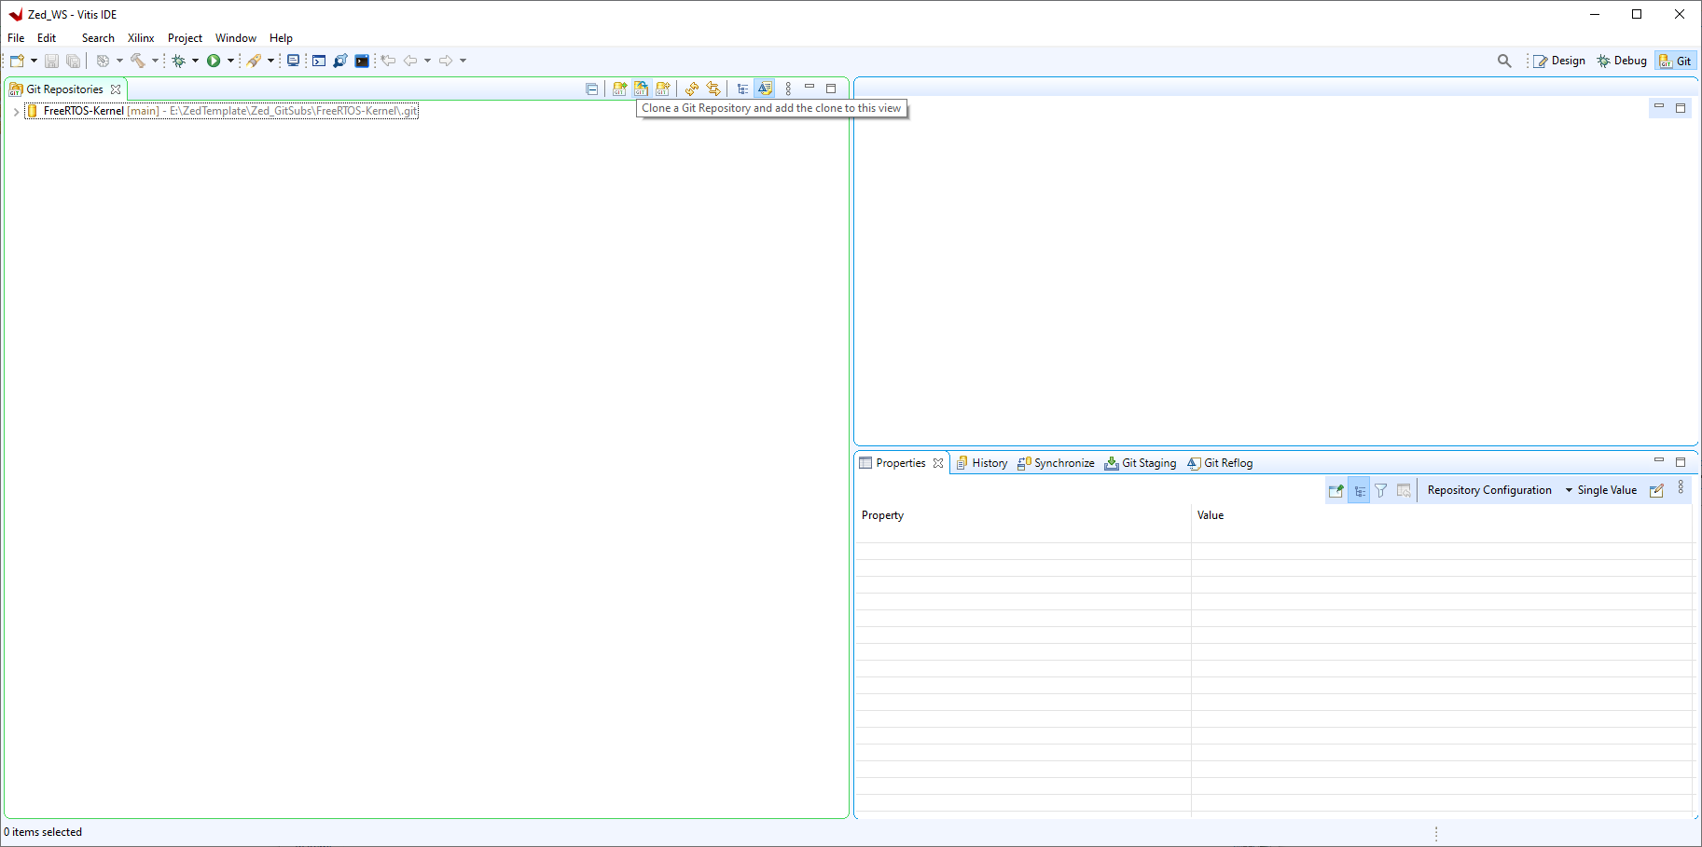Switch to the Git Reflog tab
The height and width of the screenshot is (847, 1702).
[1220, 463]
